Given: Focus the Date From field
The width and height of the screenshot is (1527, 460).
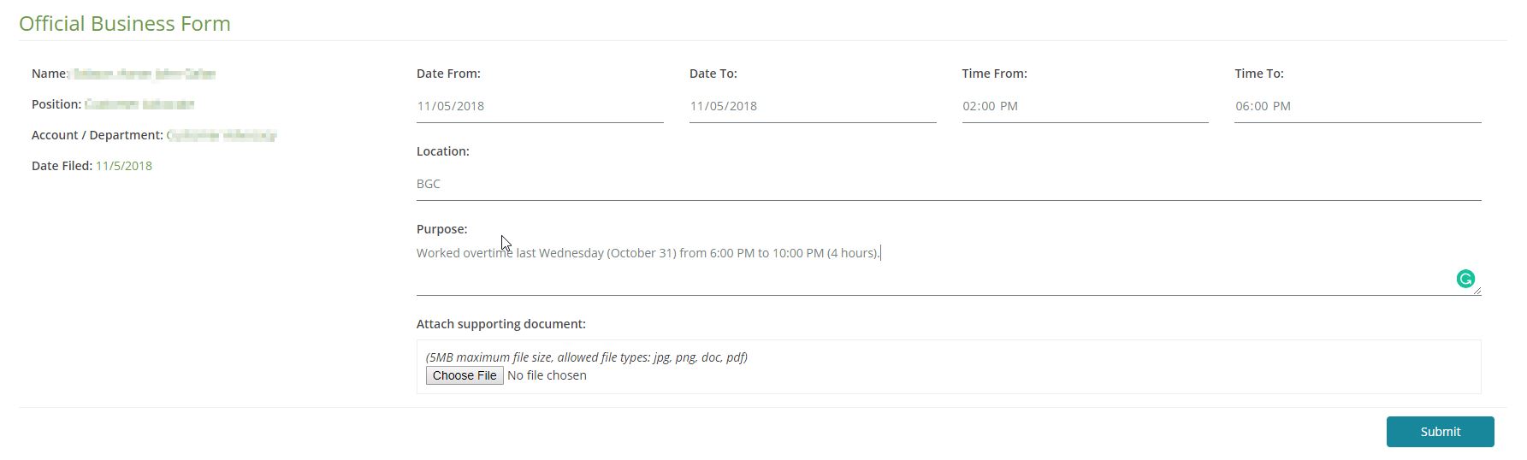Looking at the screenshot, I should [x=539, y=107].
